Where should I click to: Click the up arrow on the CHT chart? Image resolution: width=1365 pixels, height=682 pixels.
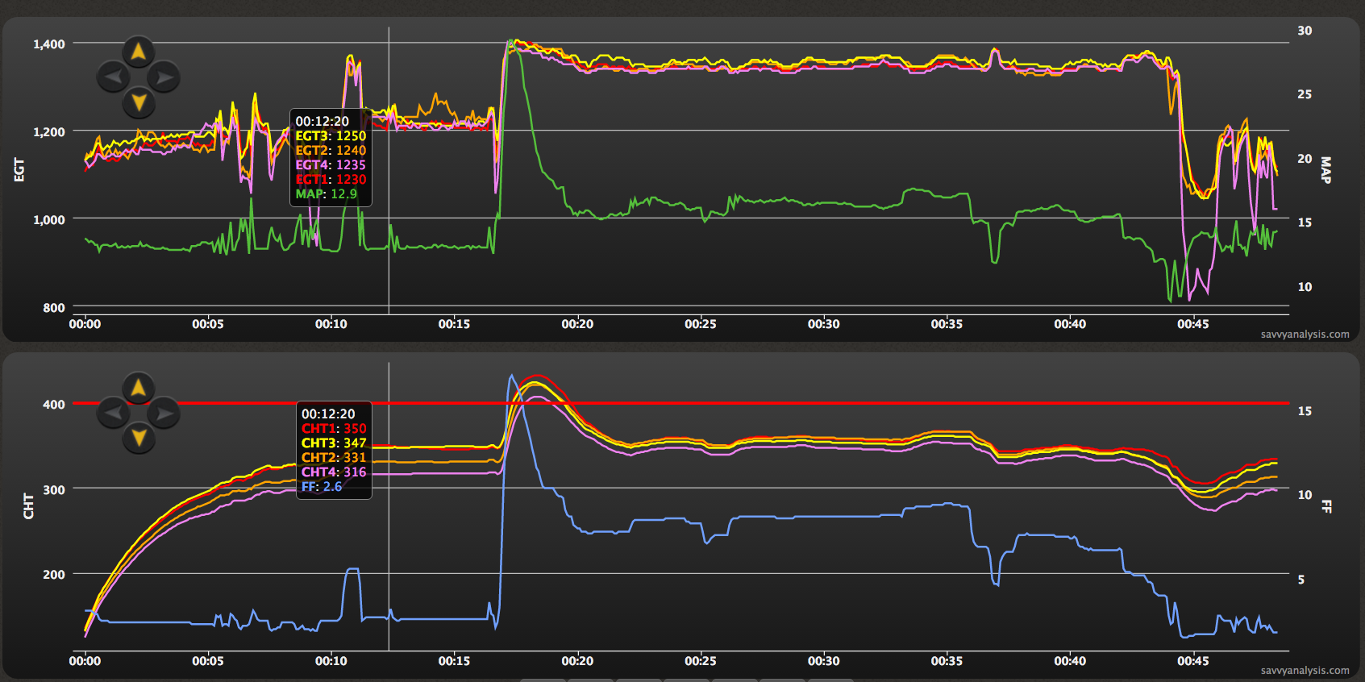pyautogui.click(x=139, y=388)
